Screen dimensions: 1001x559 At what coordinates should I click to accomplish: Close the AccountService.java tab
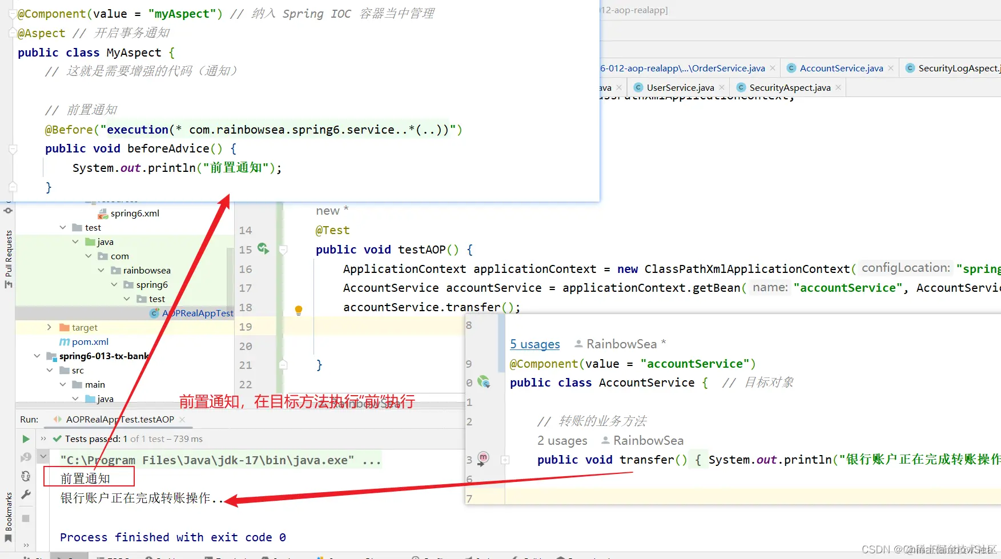891,68
